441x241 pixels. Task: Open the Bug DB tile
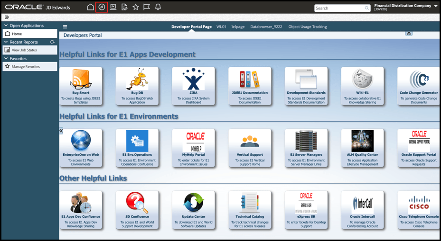[x=137, y=86]
